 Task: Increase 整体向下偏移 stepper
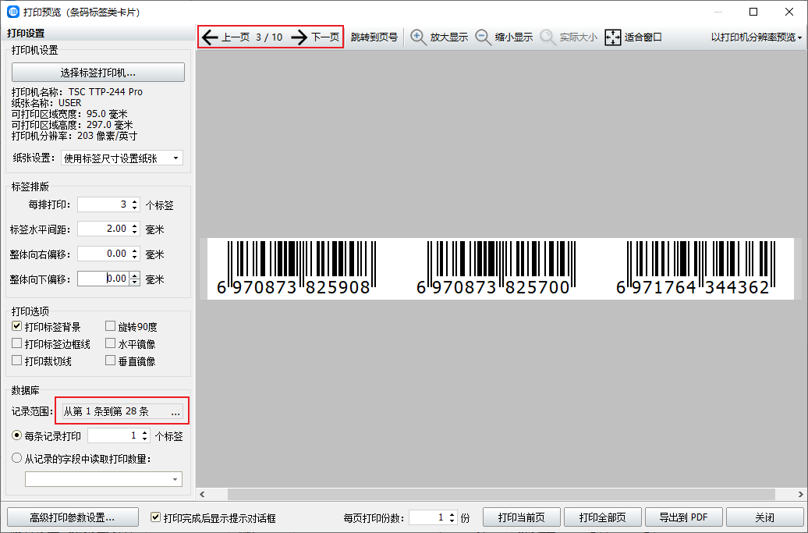click(134, 275)
